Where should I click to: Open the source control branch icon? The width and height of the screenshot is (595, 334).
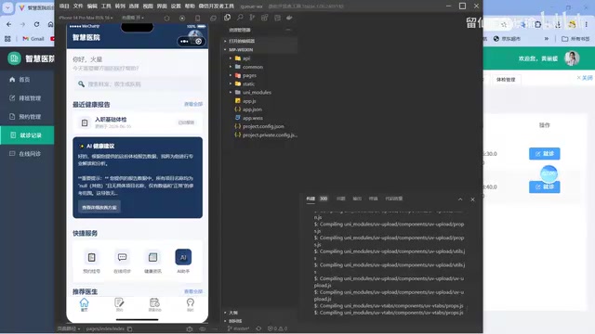pos(252,18)
